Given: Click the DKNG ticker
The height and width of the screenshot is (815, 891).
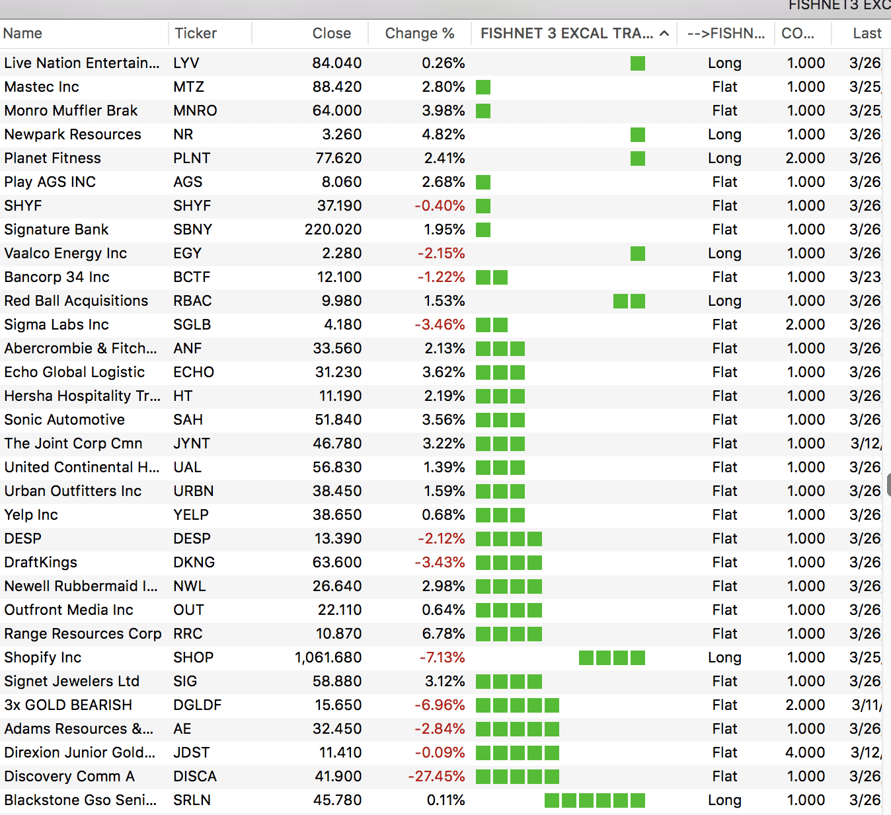Looking at the screenshot, I should [194, 563].
